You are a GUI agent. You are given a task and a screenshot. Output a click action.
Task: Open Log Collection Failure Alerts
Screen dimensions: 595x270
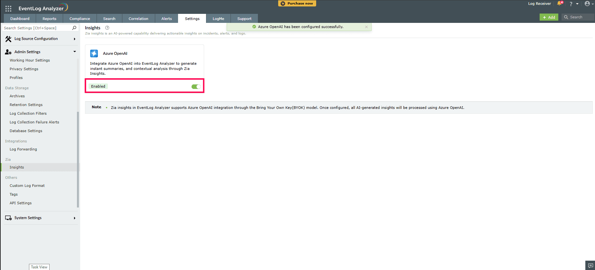coord(34,122)
